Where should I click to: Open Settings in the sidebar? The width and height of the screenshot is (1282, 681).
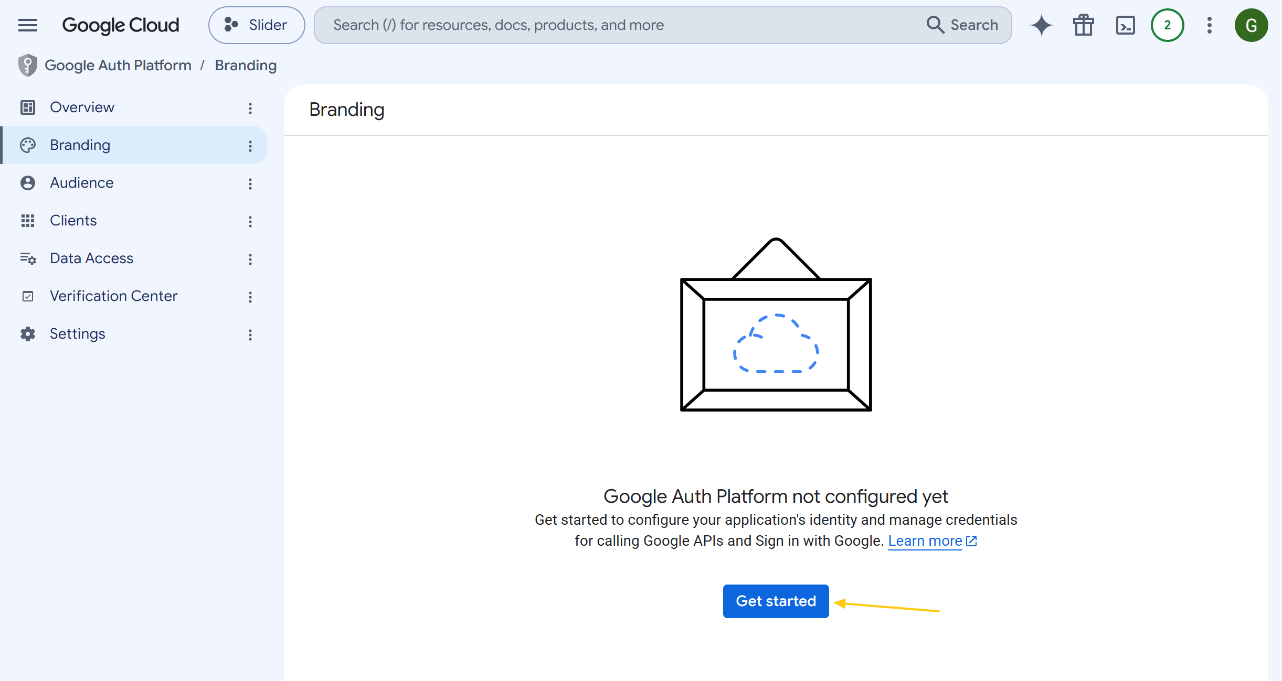(x=134, y=334)
